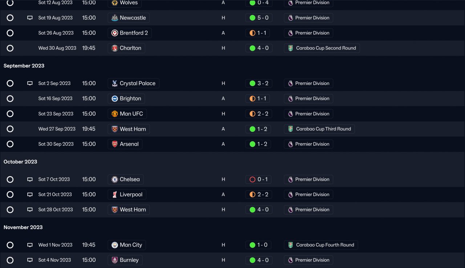Select the radio circle for Newcastle fixture

pos(10,18)
